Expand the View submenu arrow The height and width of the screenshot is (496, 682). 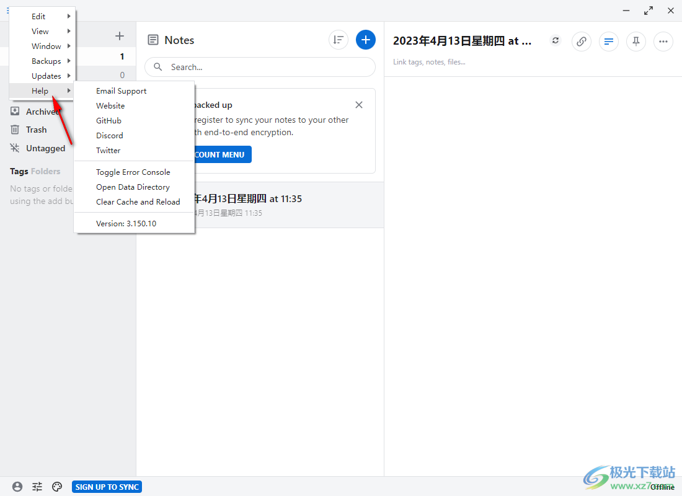(69, 31)
